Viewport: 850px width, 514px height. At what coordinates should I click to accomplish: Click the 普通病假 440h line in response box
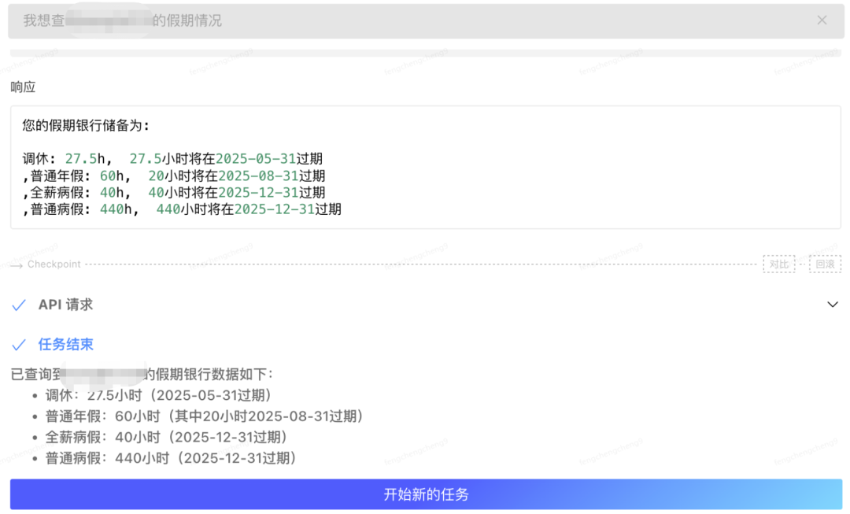pos(182,209)
